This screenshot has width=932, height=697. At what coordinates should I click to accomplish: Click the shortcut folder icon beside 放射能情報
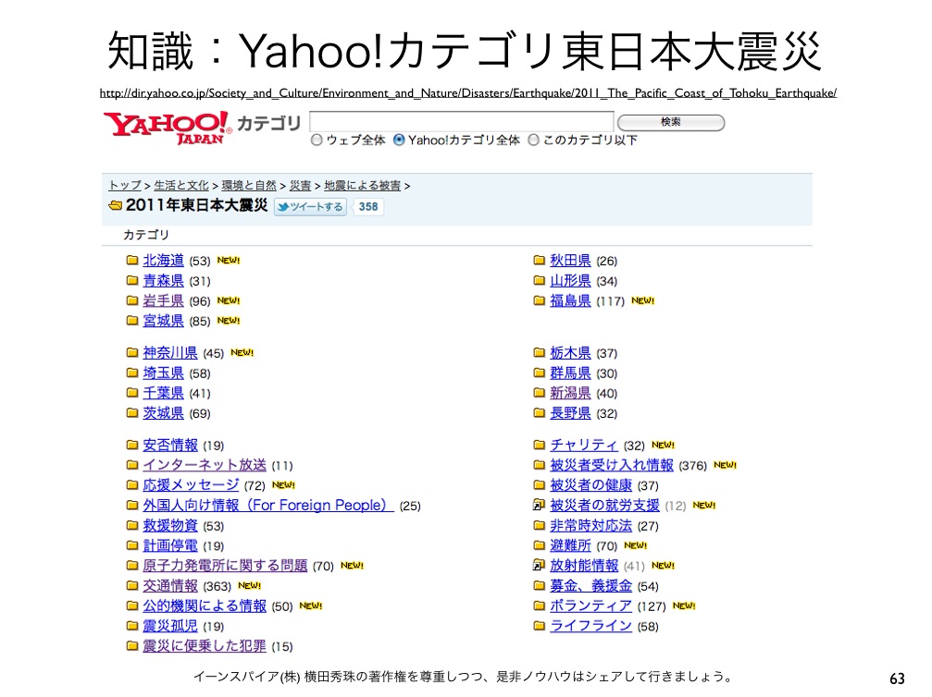pyautogui.click(x=539, y=565)
